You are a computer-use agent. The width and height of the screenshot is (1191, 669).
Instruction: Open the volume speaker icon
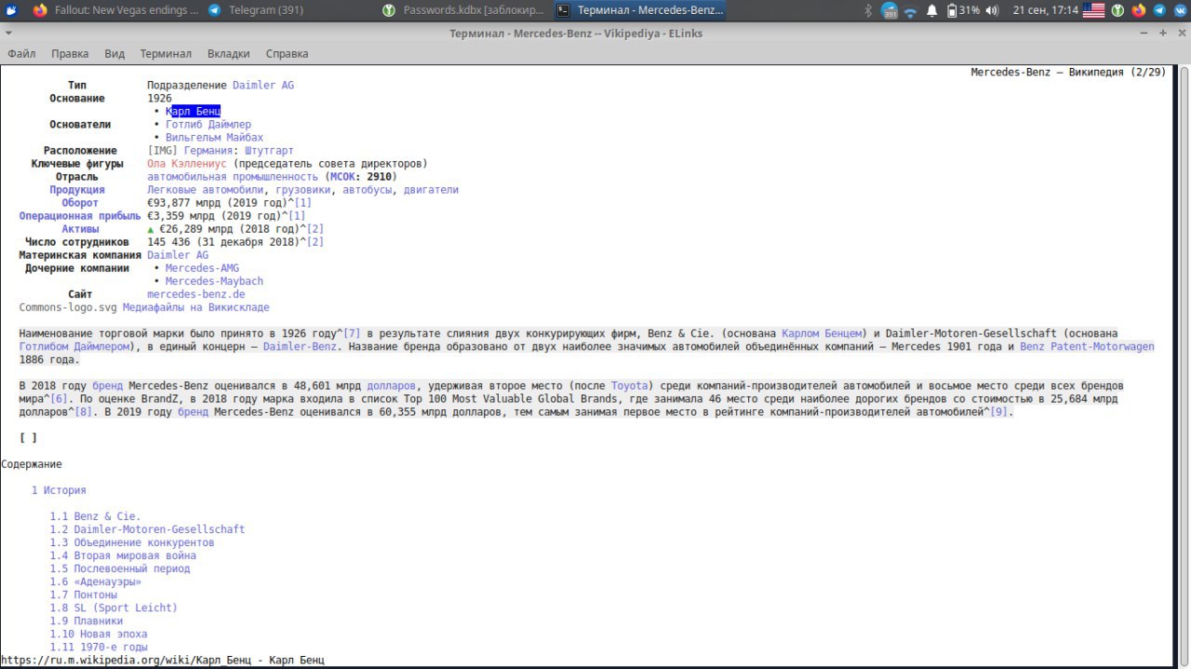[992, 10]
